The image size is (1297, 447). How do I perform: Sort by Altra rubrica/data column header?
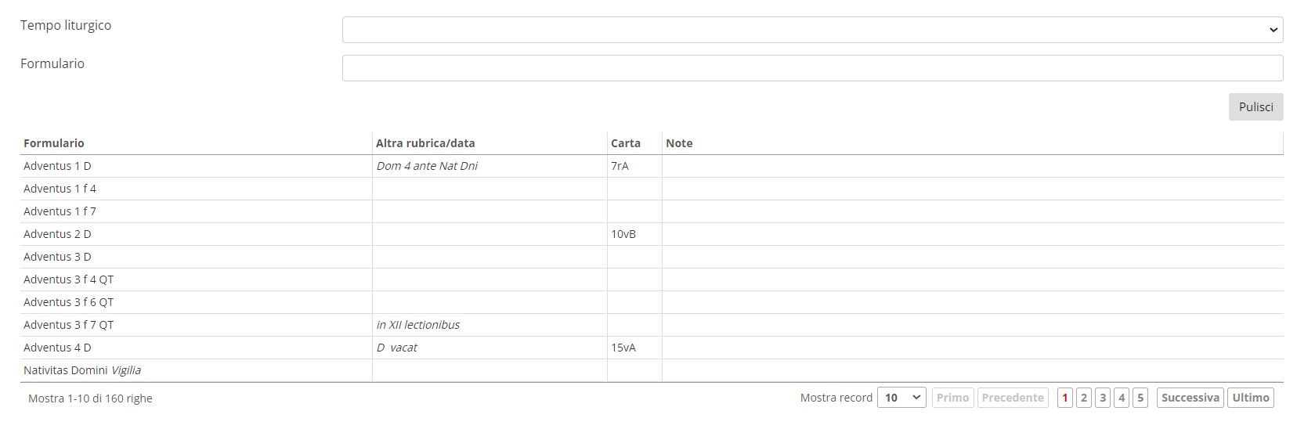click(x=425, y=143)
